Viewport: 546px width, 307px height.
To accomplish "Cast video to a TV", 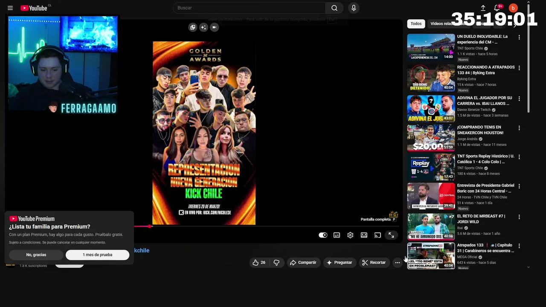I will [378, 235].
